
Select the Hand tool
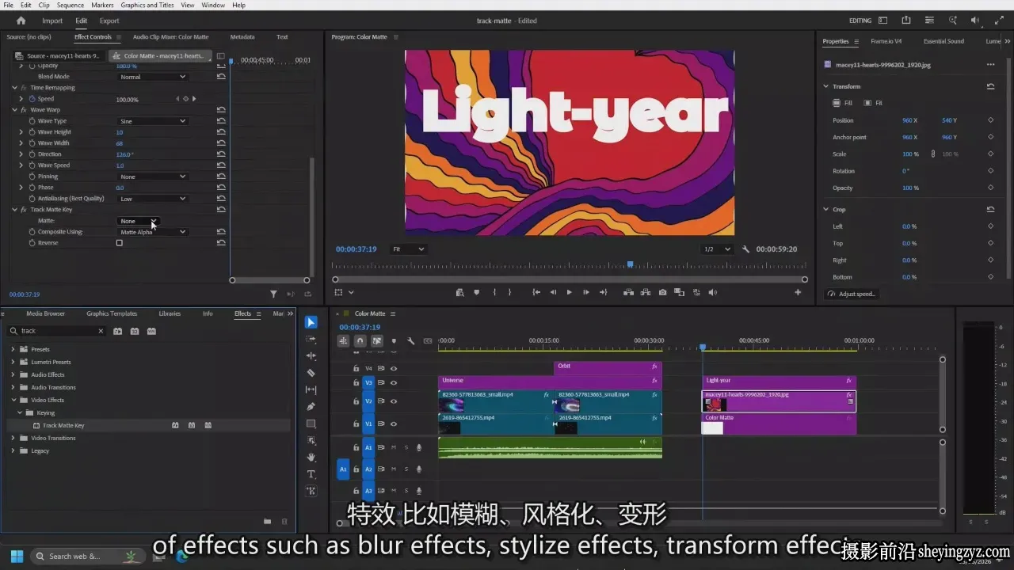(311, 457)
